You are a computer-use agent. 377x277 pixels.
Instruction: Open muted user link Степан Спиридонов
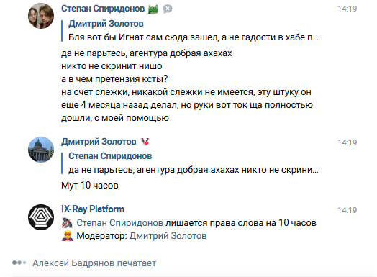tap(119, 223)
